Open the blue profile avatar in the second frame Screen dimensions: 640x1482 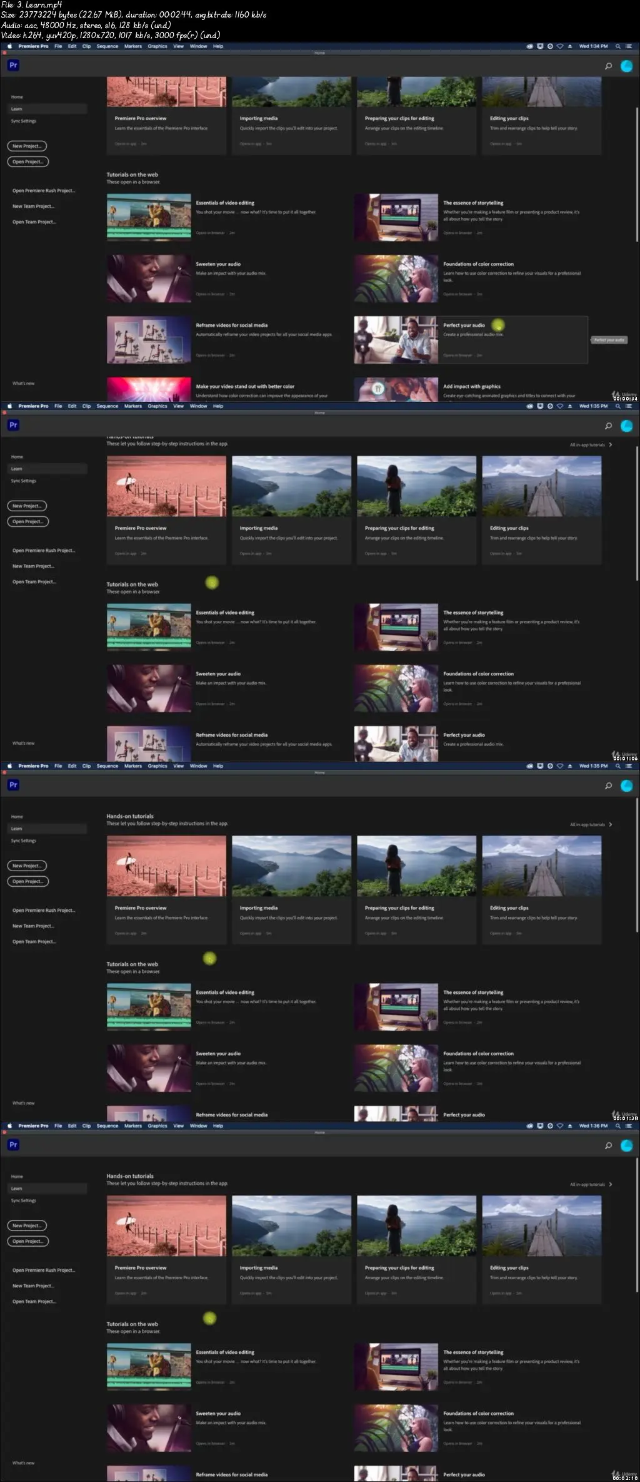click(626, 426)
